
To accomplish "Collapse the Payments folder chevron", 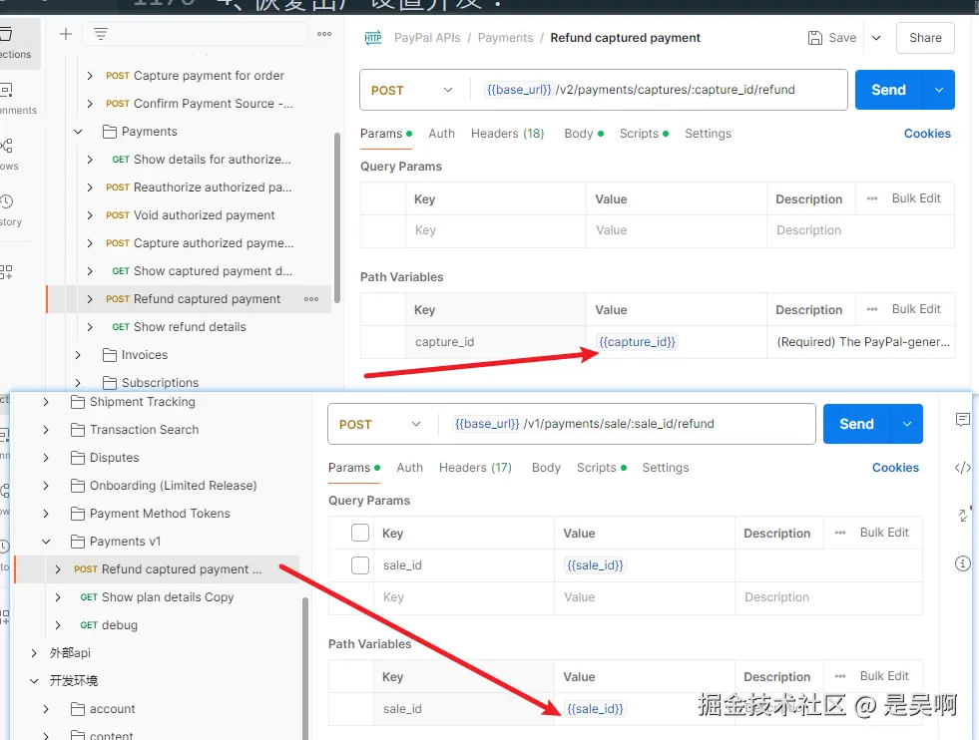I will point(78,132).
